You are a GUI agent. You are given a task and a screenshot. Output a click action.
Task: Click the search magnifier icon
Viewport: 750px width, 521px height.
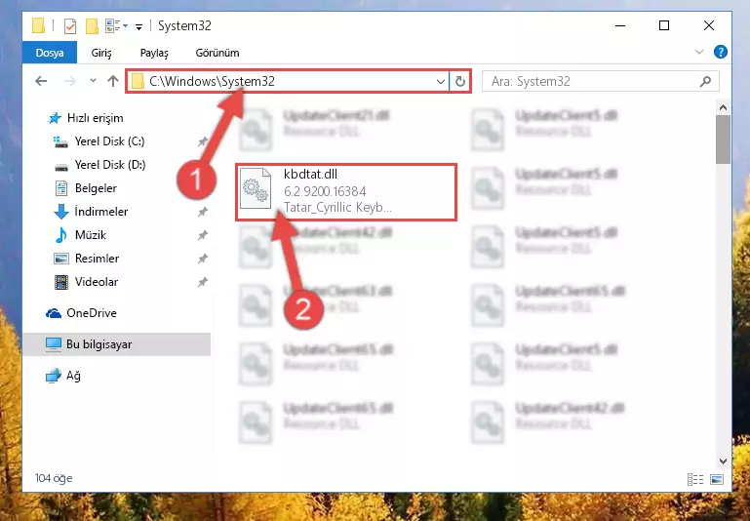pos(705,82)
